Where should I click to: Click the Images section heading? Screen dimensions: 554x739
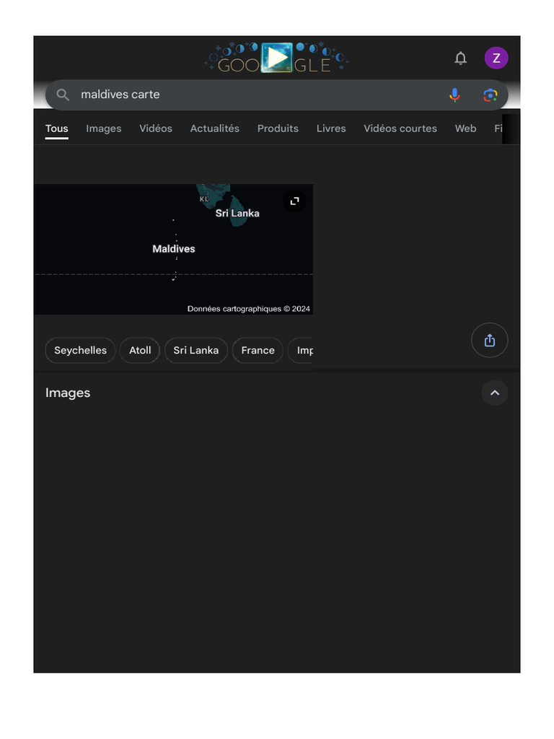(68, 393)
